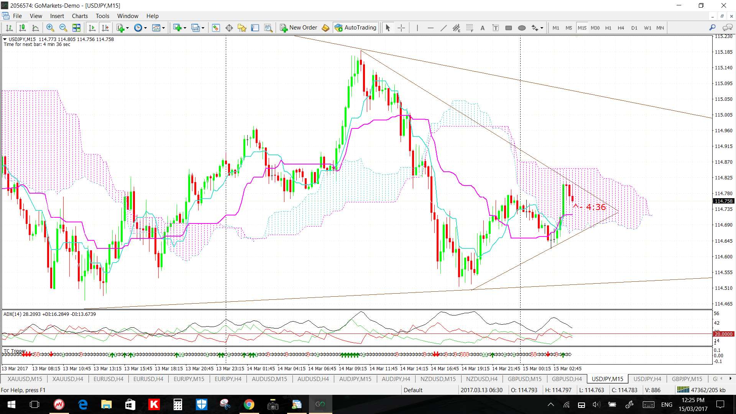The height and width of the screenshot is (414, 736).
Task: Toggle the Auto Scroll button
Action: point(92,28)
